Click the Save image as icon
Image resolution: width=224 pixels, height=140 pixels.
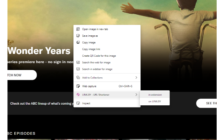78,36
